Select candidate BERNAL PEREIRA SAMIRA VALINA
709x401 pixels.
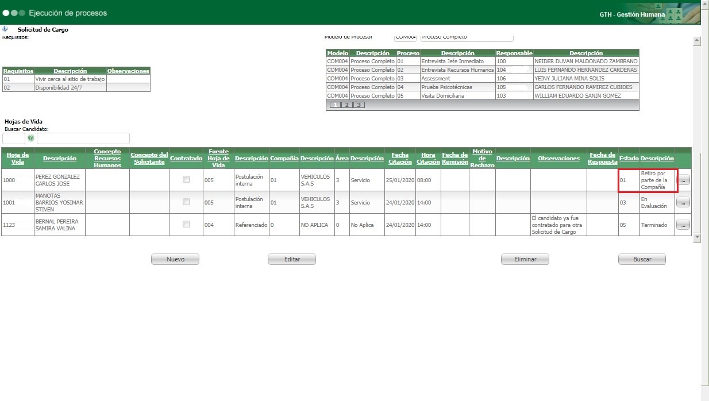point(59,225)
